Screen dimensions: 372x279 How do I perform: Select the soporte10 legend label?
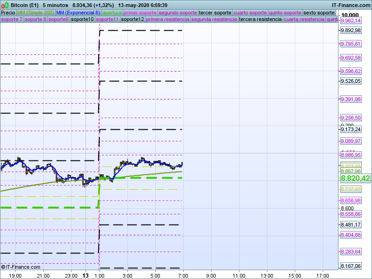(82, 20)
